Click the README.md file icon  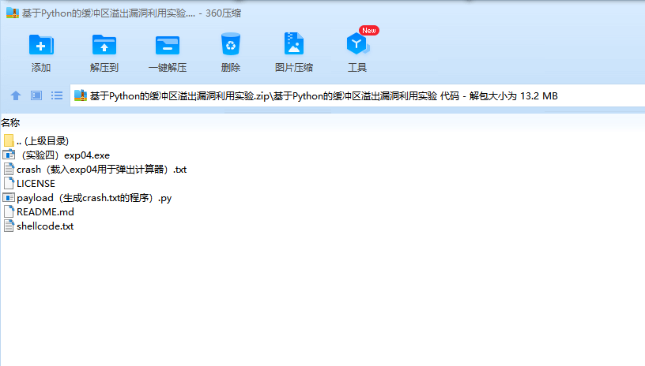coord(9,211)
